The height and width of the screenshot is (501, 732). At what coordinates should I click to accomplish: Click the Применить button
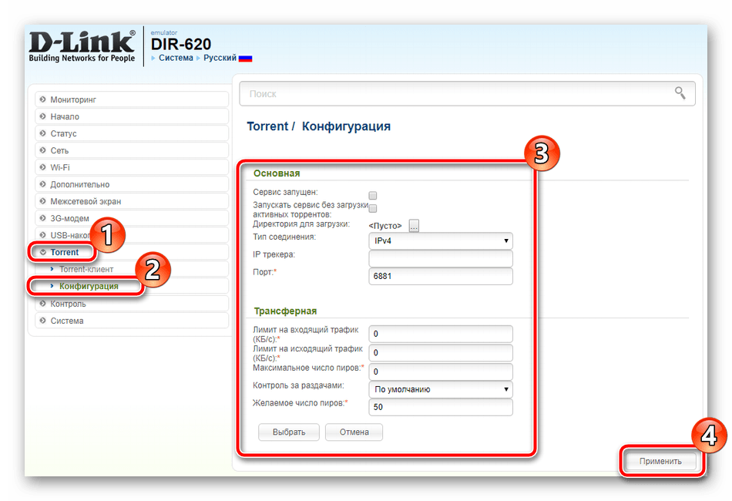pyautogui.click(x=660, y=462)
